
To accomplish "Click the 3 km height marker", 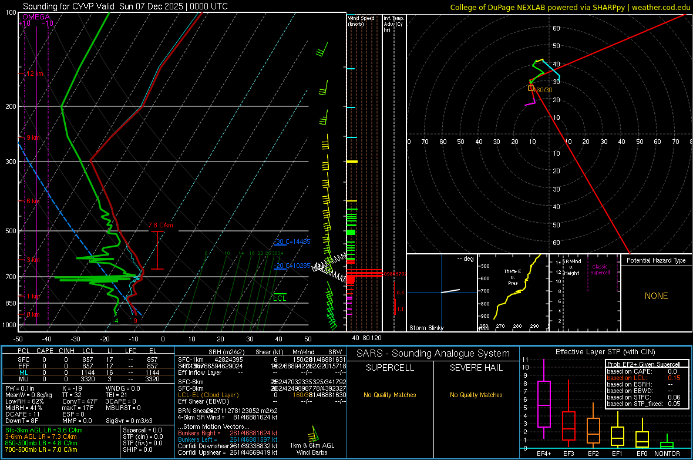I will pos(33,260).
